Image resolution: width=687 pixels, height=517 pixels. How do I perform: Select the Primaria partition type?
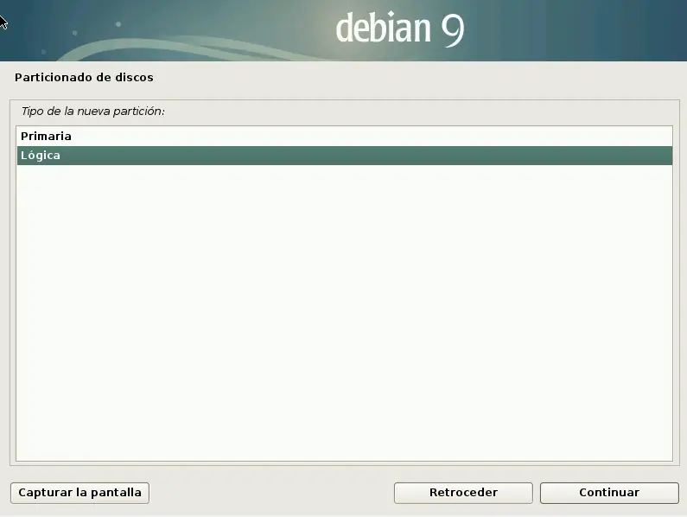tap(345, 137)
